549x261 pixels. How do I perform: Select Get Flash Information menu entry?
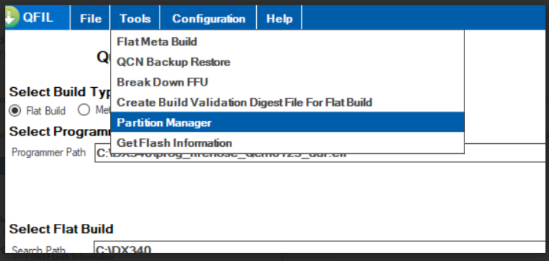[x=287, y=143]
